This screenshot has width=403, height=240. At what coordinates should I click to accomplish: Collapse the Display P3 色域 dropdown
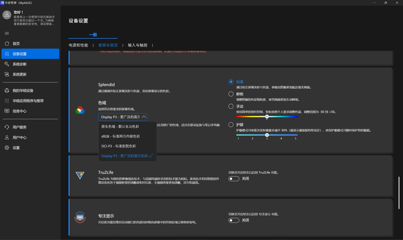123,117
